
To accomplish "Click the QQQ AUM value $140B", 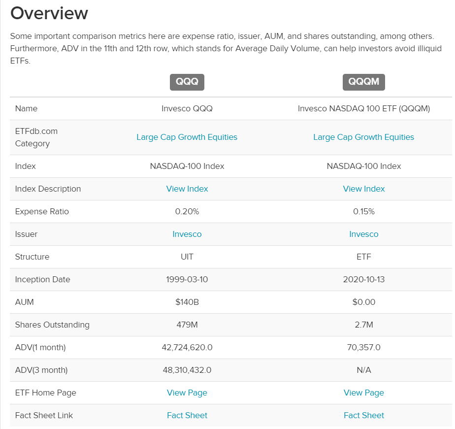I will point(187,302).
